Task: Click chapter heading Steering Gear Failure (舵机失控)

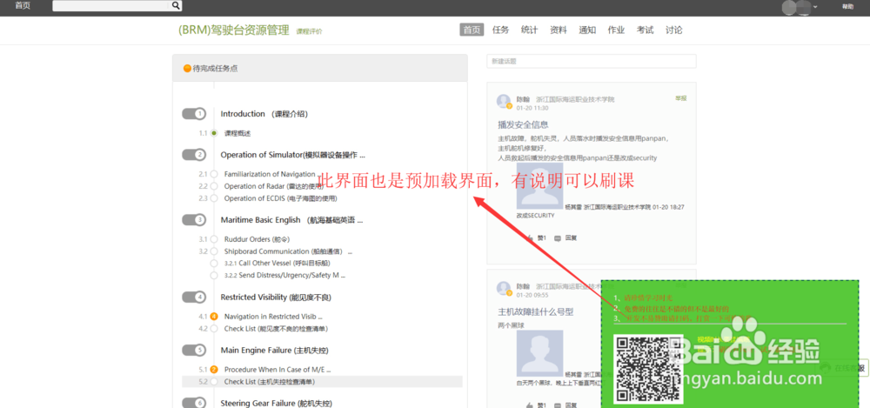Action: point(277,403)
